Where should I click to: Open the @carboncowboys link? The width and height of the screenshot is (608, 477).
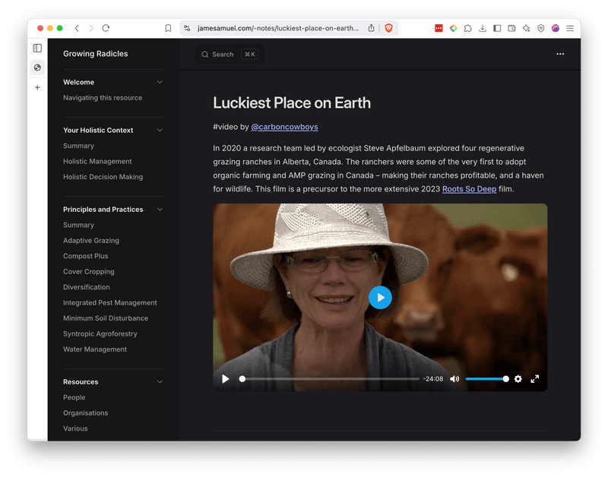[284, 127]
